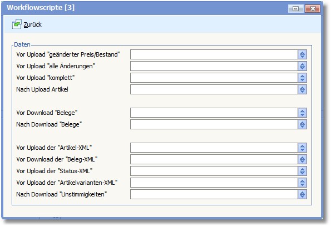This screenshot has width=331, height=227.
Task: Open selector for Vor Upload der "Artikel-XML"
Action: (x=302, y=148)
